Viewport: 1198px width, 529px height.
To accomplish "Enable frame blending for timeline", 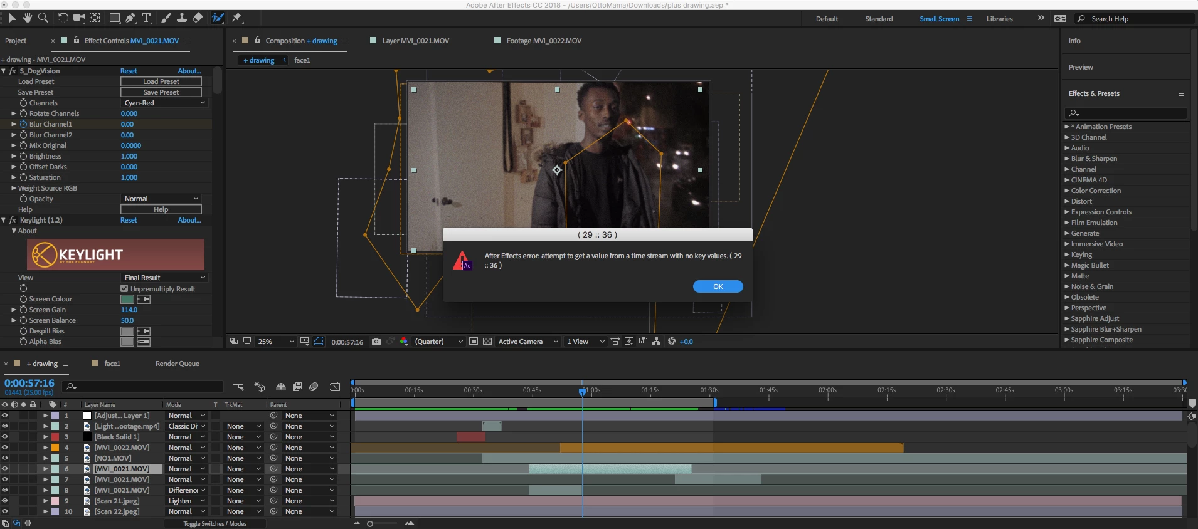I will [297, 387].
